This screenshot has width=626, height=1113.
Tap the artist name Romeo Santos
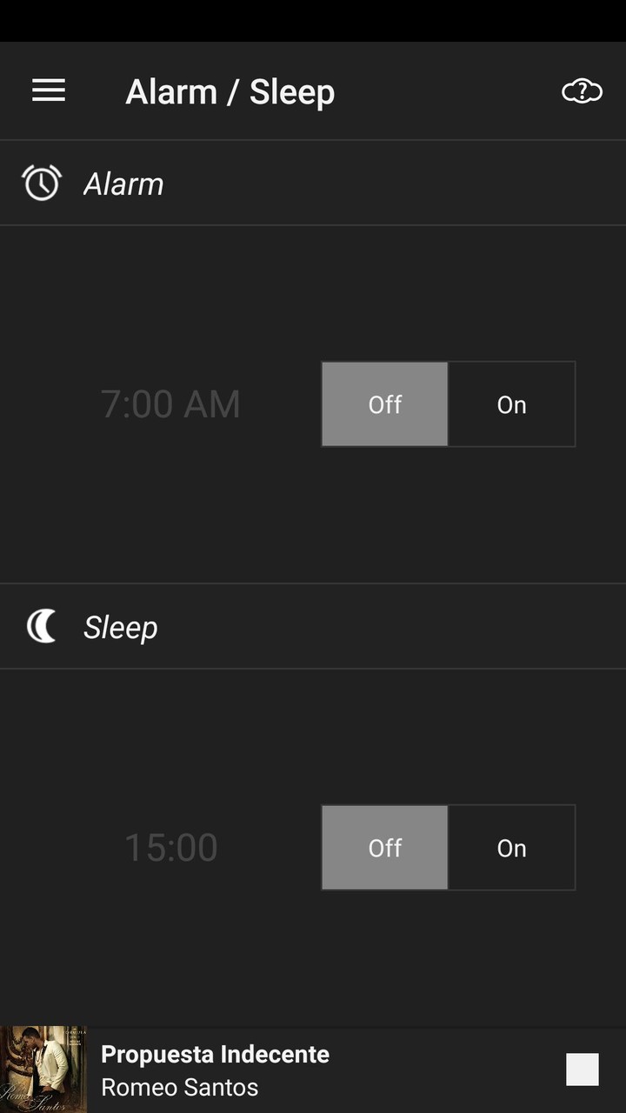pyautogui.click(x=179, y=1087)
